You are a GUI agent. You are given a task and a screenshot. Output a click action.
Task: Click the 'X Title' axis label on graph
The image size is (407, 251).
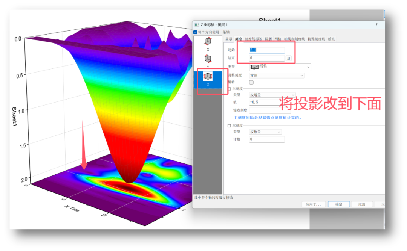point(72,208)
